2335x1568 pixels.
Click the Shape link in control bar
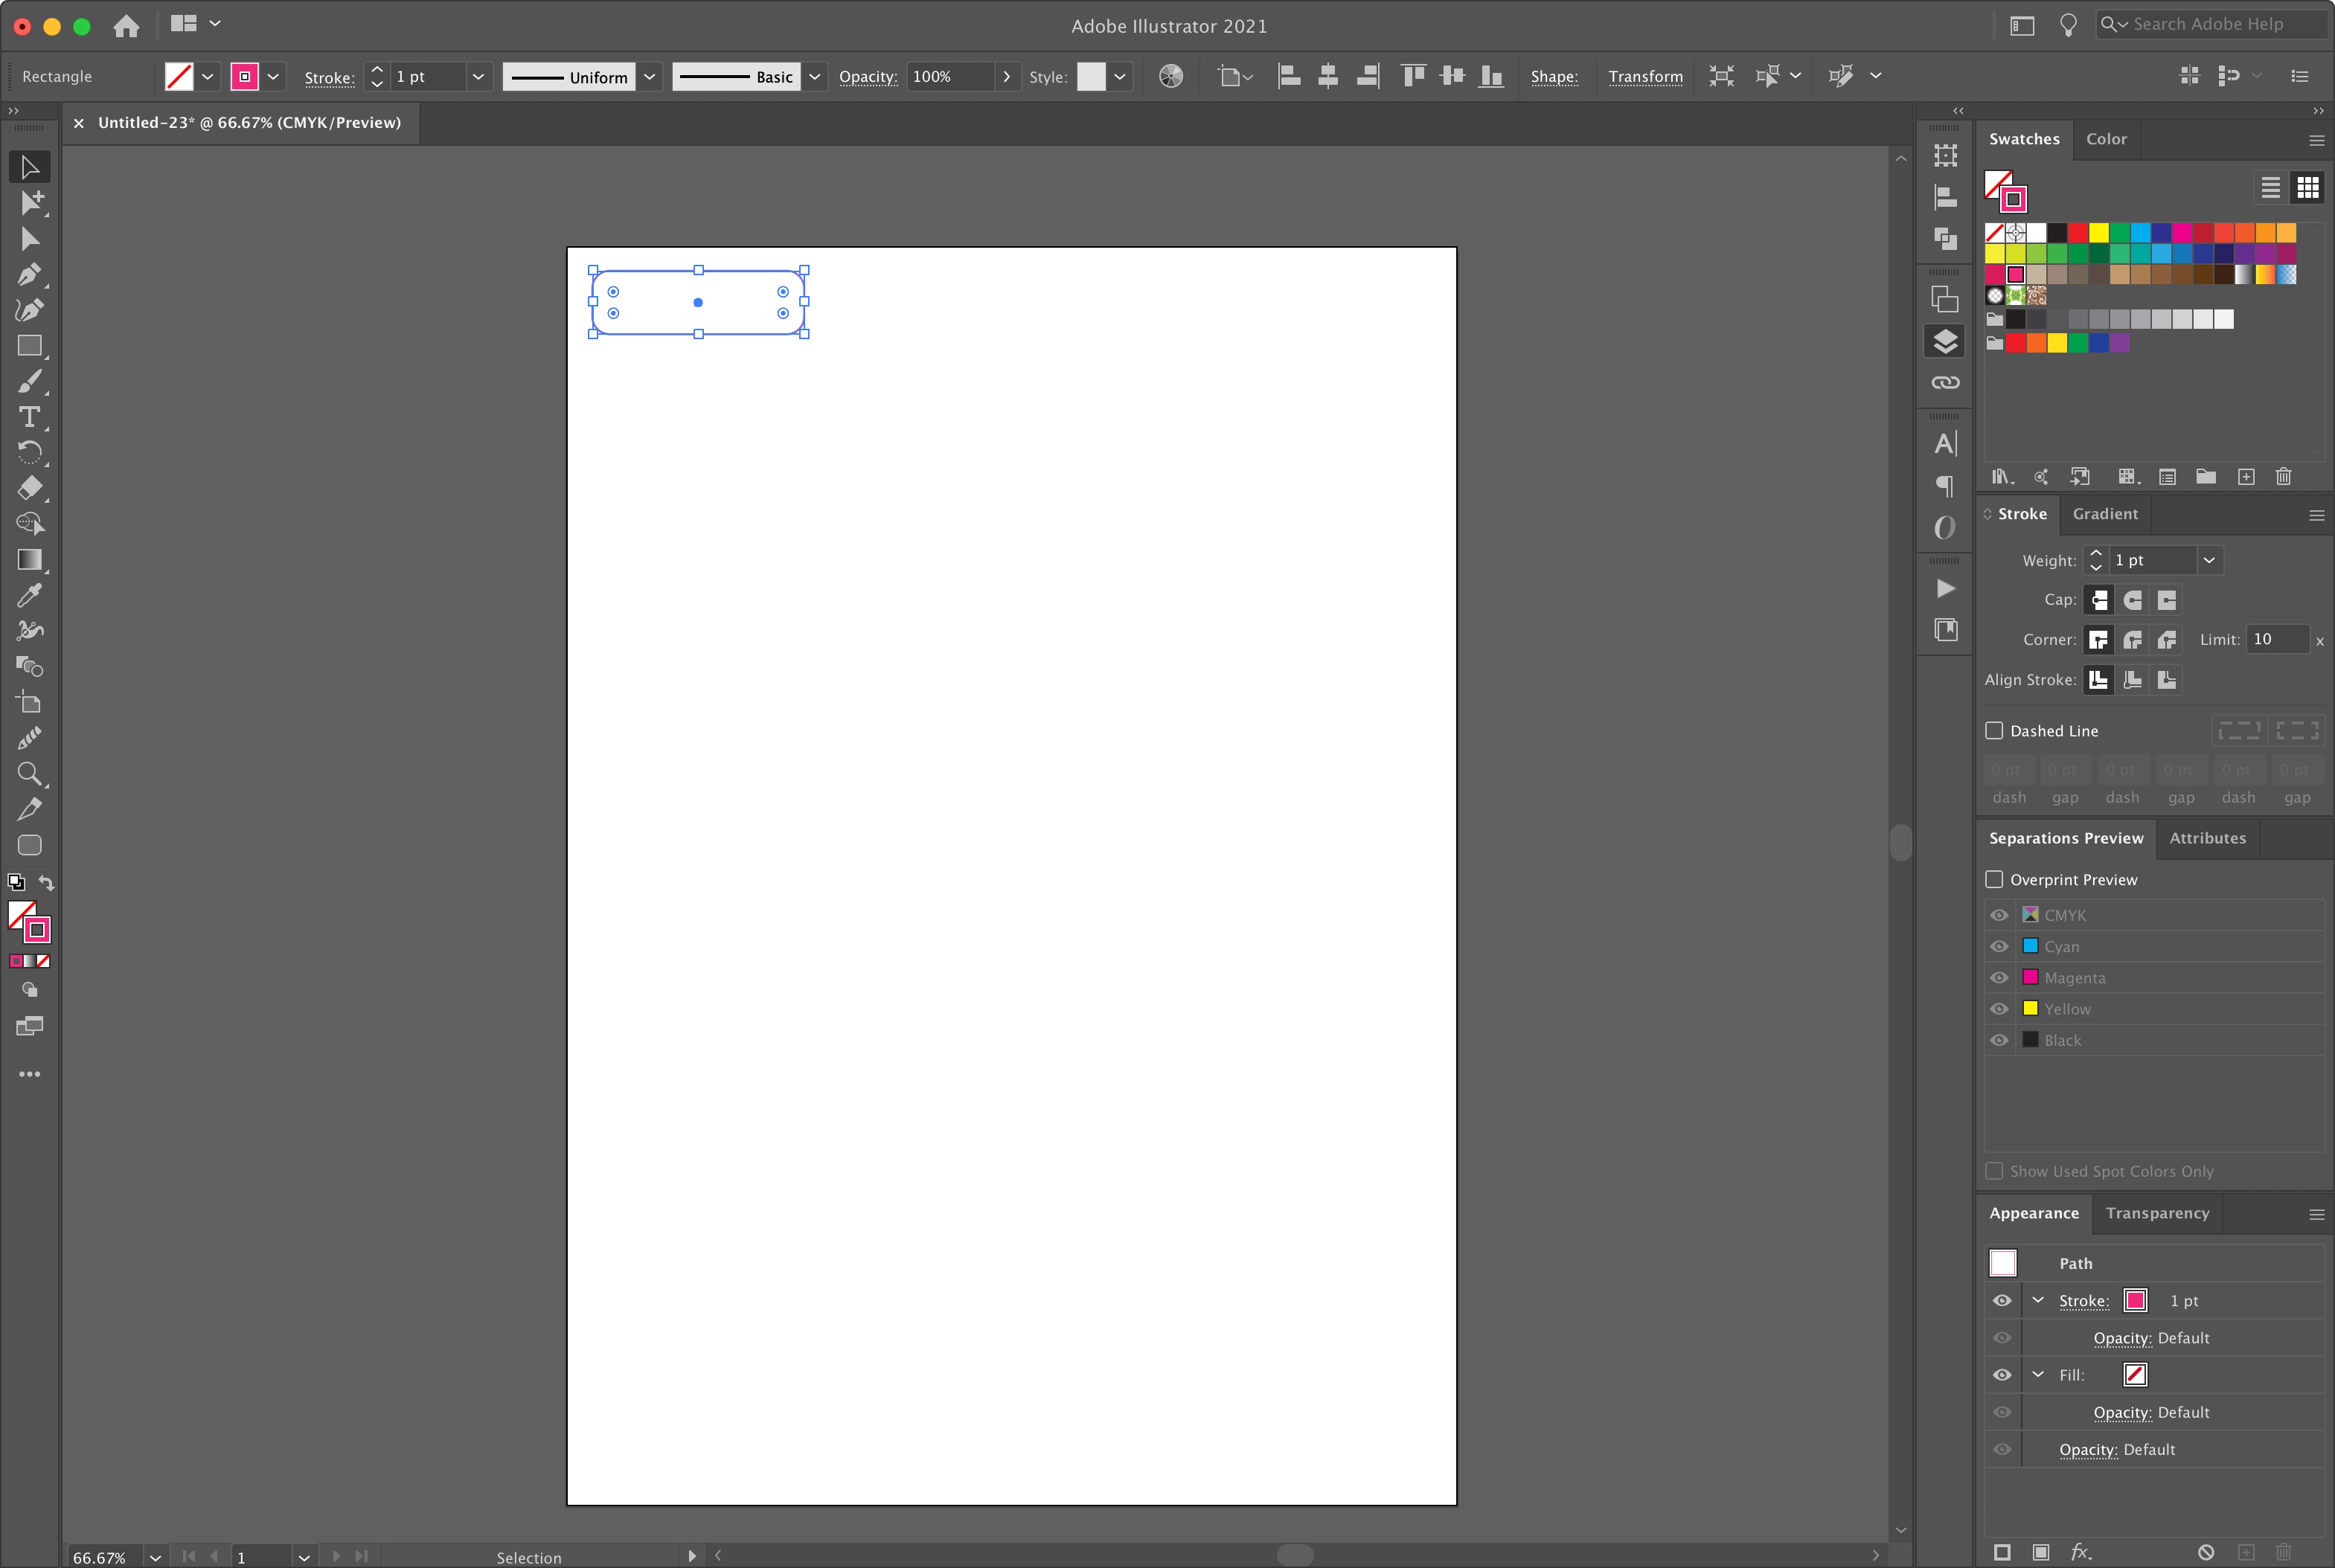(x=1554, y=77)
